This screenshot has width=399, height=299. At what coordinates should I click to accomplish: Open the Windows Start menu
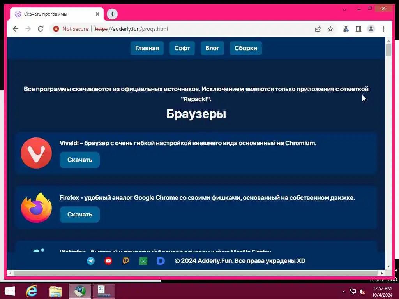click(x=10, y=291)
